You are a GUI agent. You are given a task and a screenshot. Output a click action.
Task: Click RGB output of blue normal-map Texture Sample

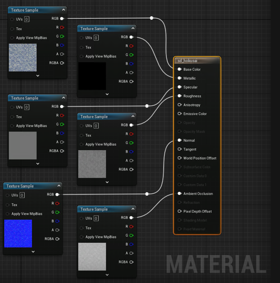(x=57, y=194)
